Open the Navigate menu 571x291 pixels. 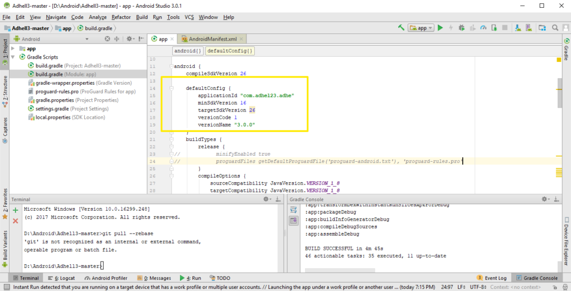click(x=56, y=17)
